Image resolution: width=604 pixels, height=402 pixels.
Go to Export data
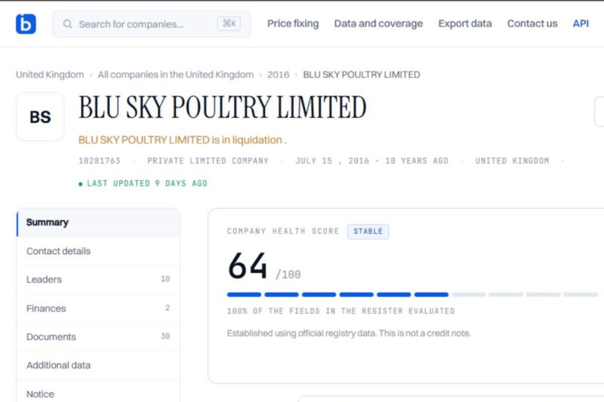(465, 23)
